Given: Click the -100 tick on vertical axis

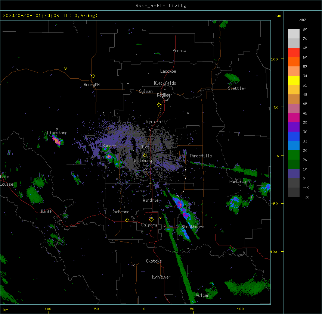Looking at the screenshot, I should (x=273, y=252).
